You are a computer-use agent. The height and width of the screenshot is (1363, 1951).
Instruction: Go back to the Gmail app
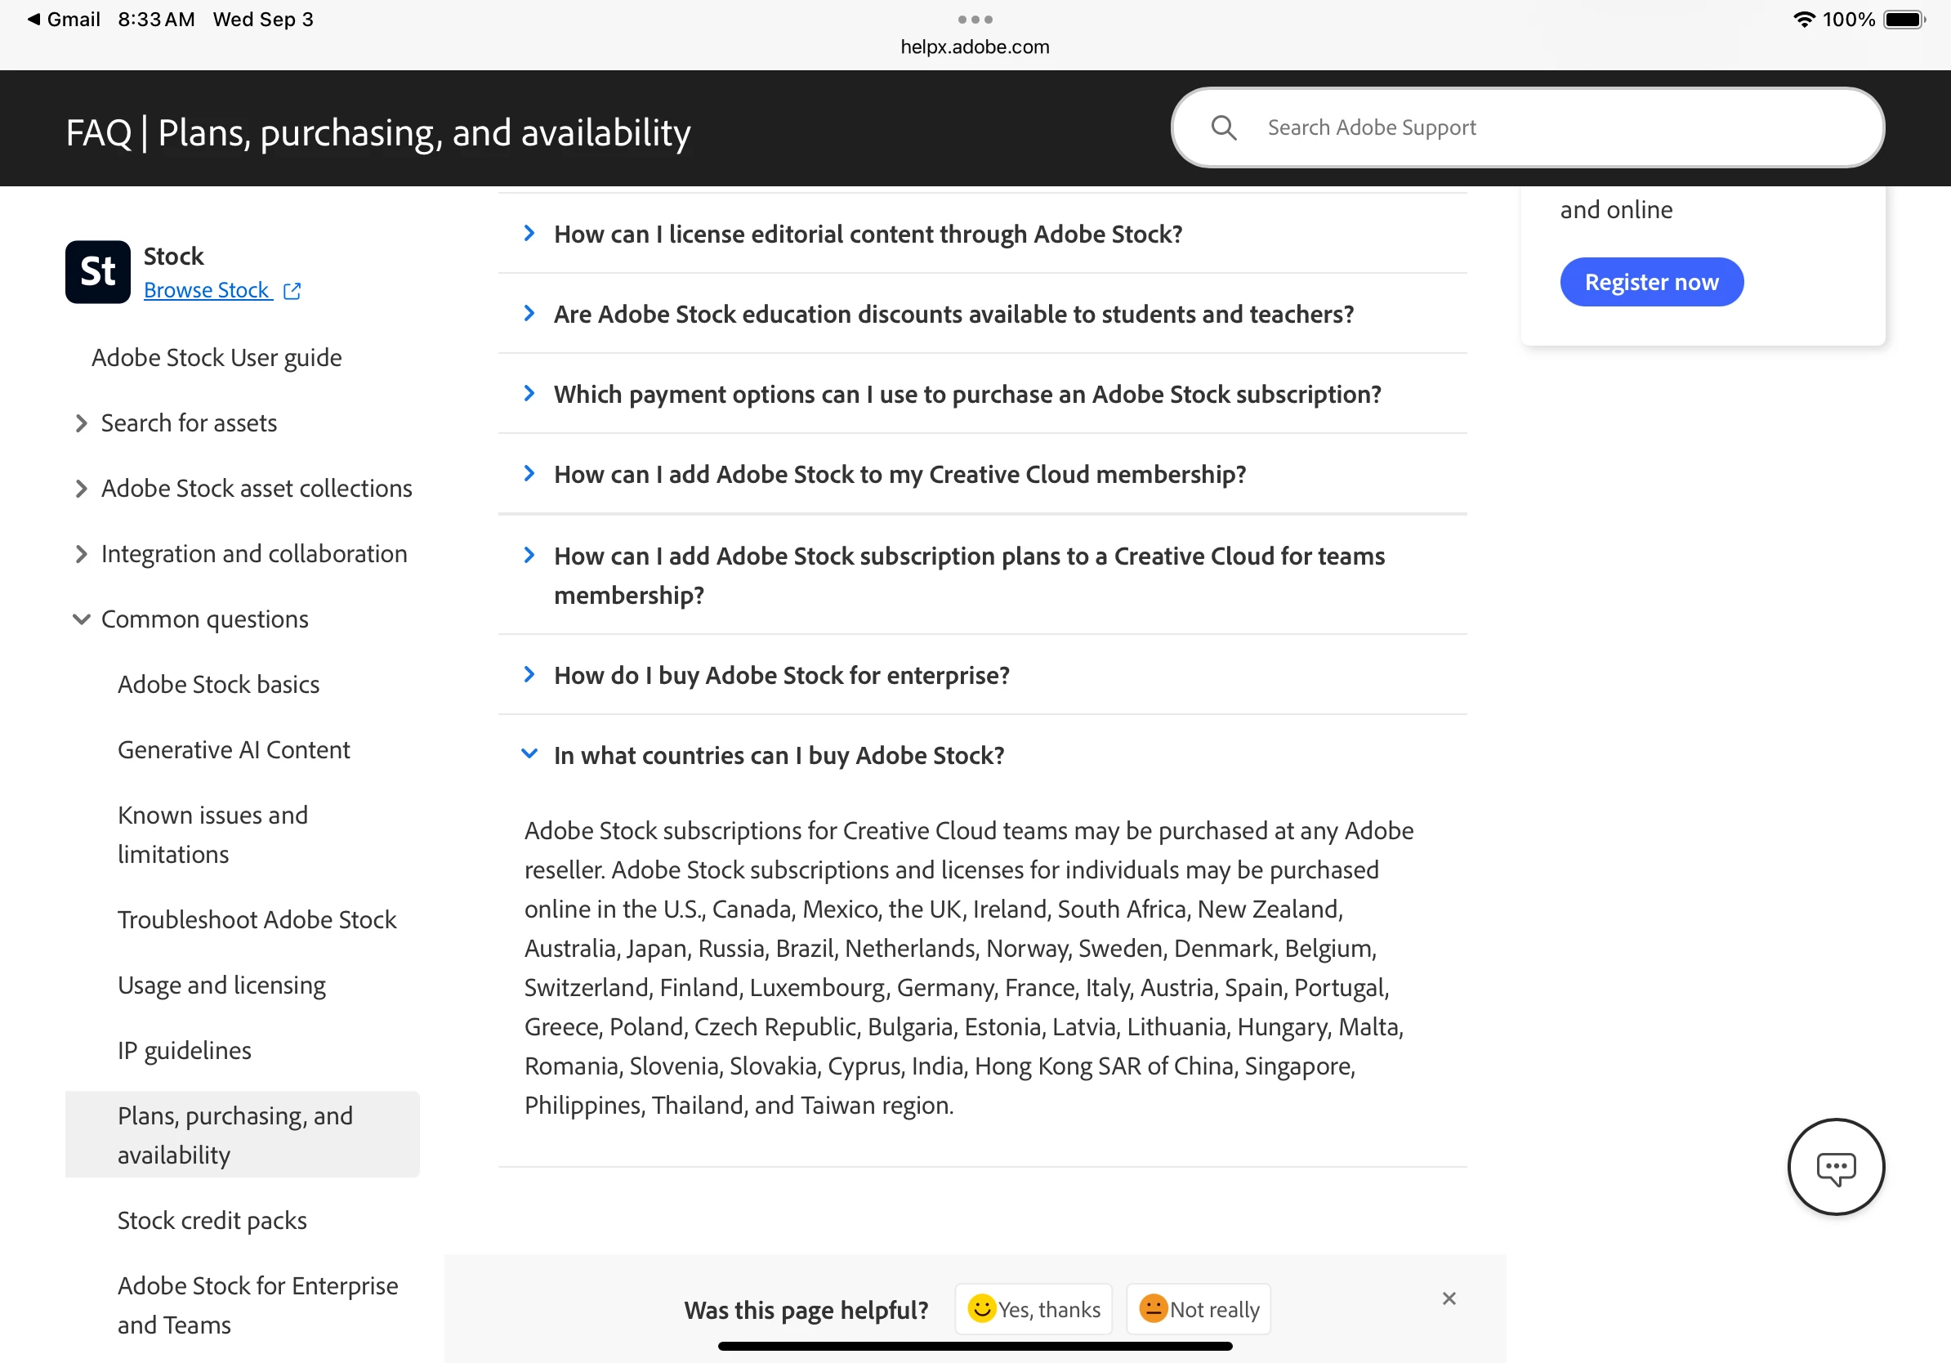(64, 19)
